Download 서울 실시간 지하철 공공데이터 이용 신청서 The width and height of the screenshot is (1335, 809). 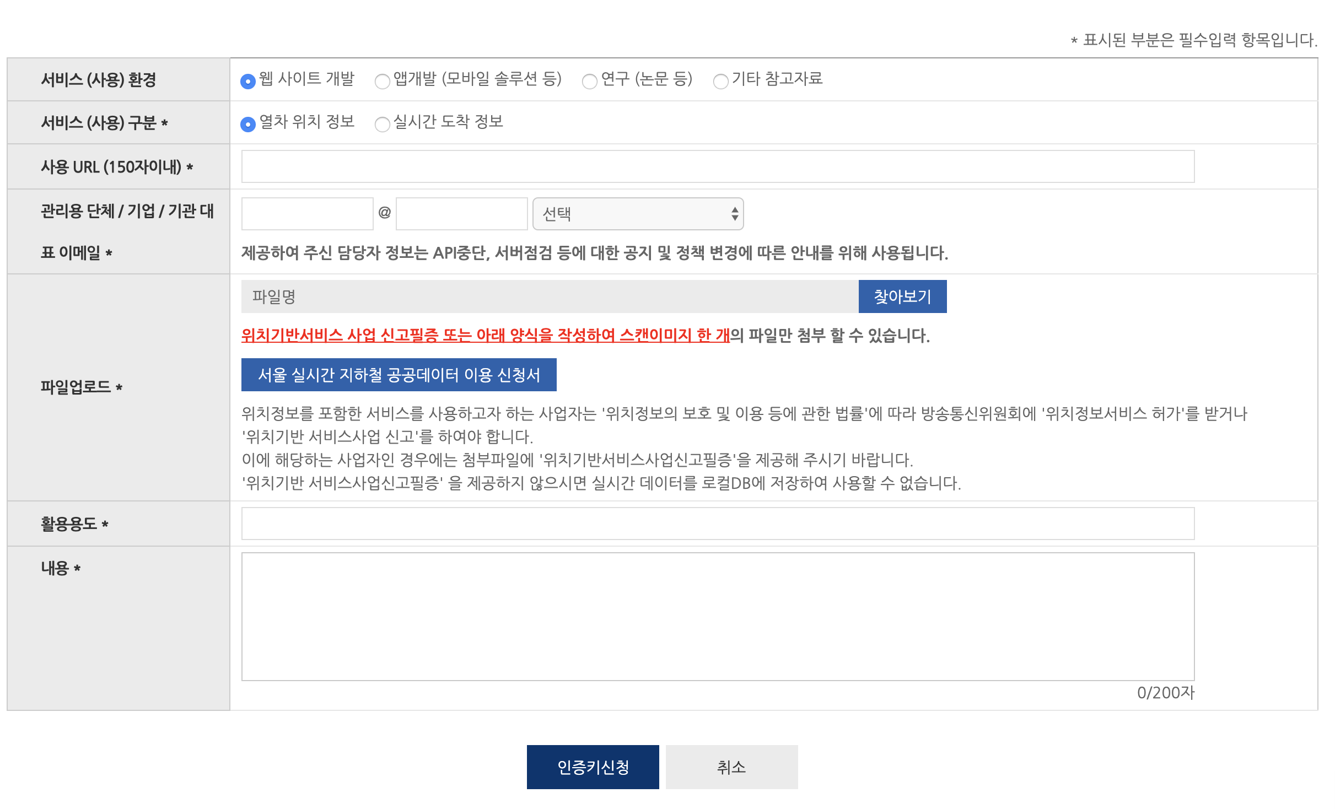399,375
